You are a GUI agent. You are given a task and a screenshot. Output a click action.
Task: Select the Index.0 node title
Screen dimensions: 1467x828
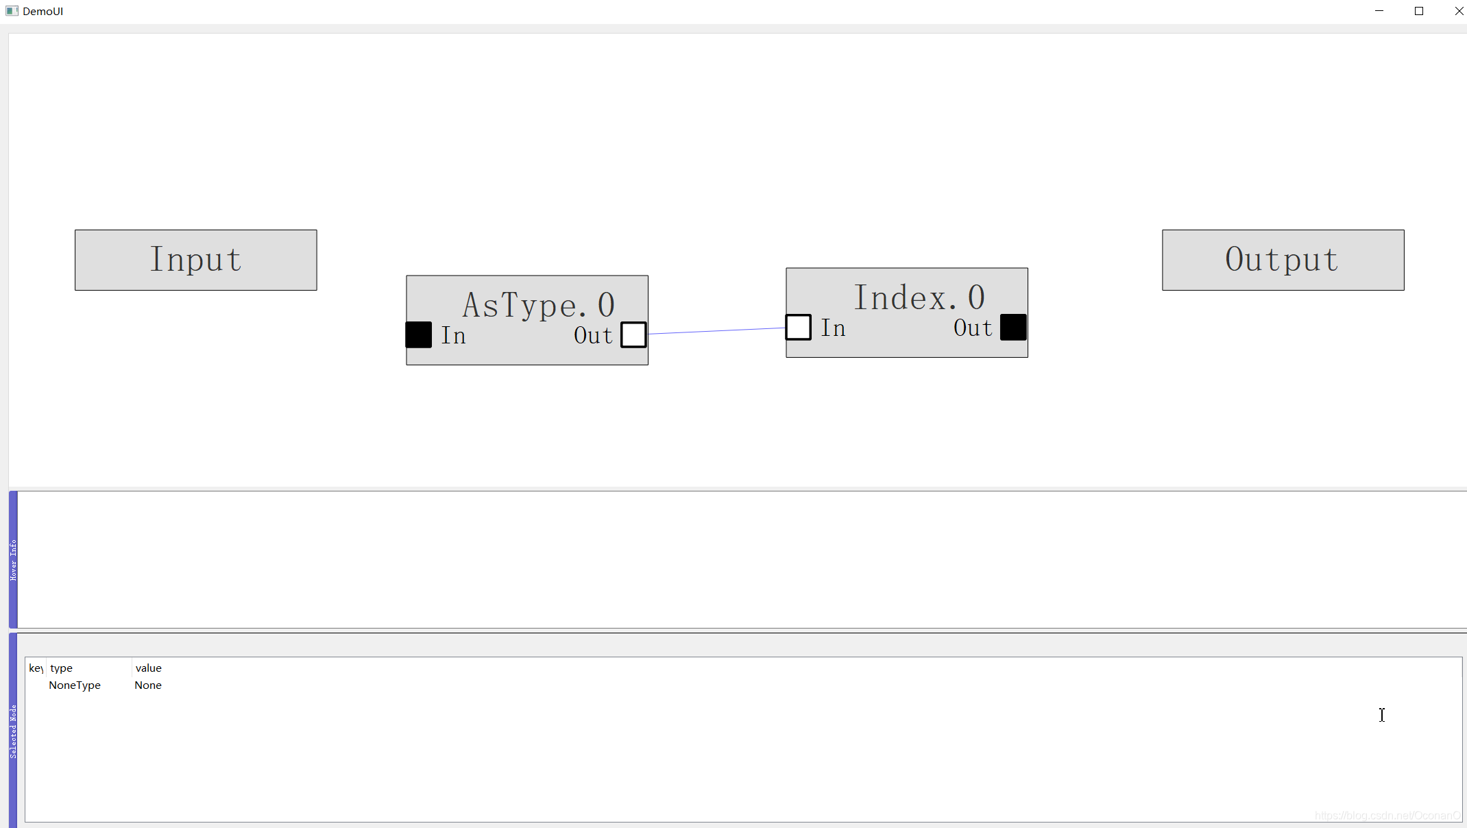point(919,297)
